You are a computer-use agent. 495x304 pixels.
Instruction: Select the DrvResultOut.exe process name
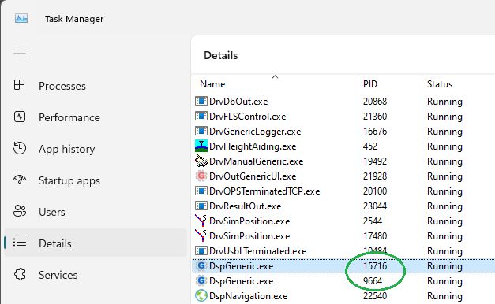click(x=245, y=206)
